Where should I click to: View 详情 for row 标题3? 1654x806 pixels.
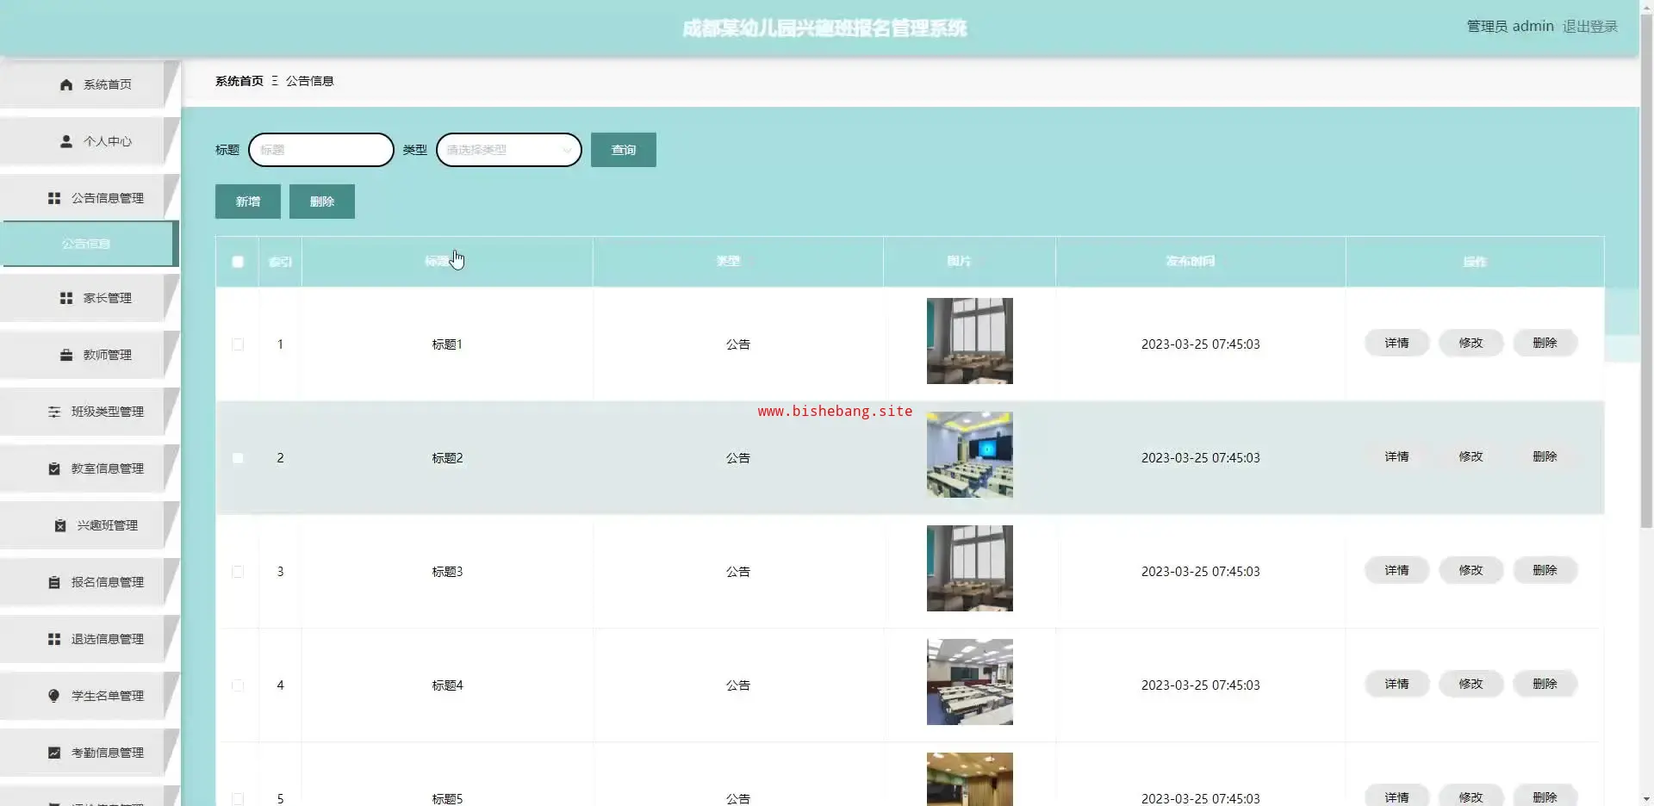[1397, 570]
